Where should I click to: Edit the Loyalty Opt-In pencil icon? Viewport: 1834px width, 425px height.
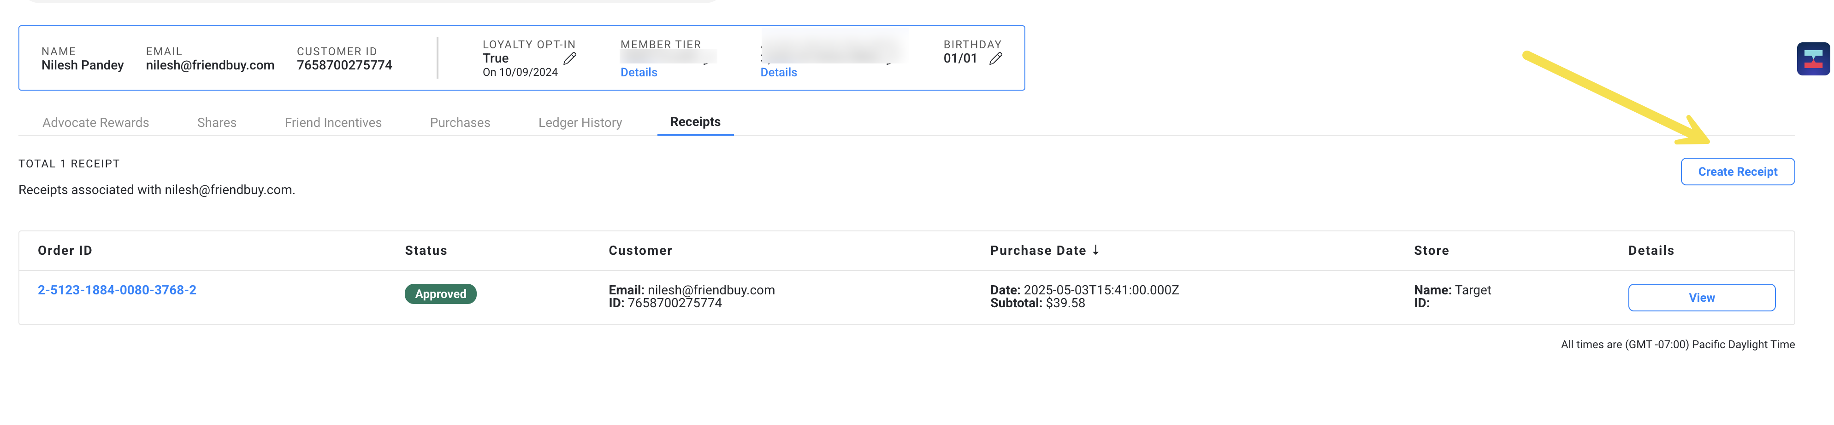tap(569, 58)
